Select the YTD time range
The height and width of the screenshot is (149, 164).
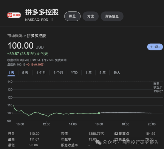(x=74, y=73)
